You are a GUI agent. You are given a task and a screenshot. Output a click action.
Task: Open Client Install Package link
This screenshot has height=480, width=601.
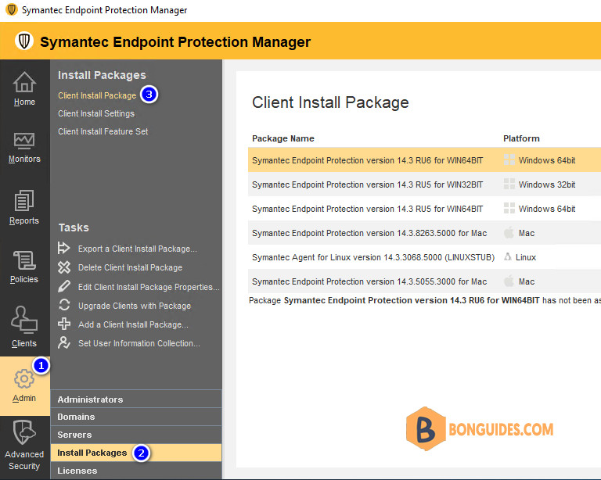[x=97, y=95]
